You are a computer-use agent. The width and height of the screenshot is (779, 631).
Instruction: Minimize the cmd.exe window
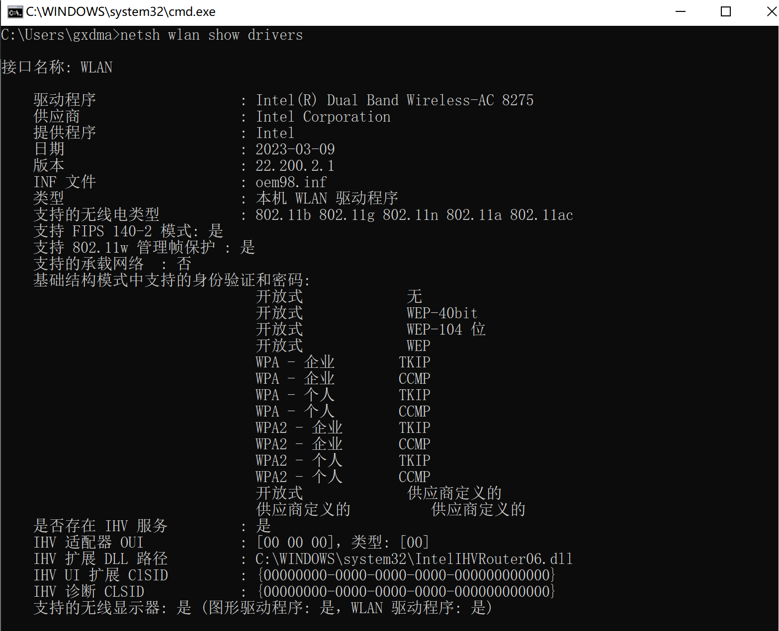pos(681,12)
